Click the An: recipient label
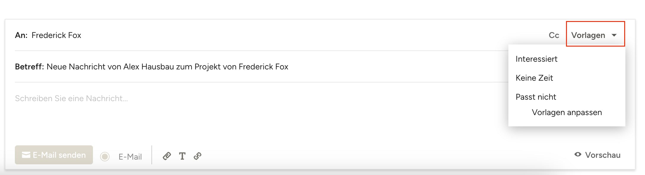This screenshot has height=175, width=645. (21, 35)
